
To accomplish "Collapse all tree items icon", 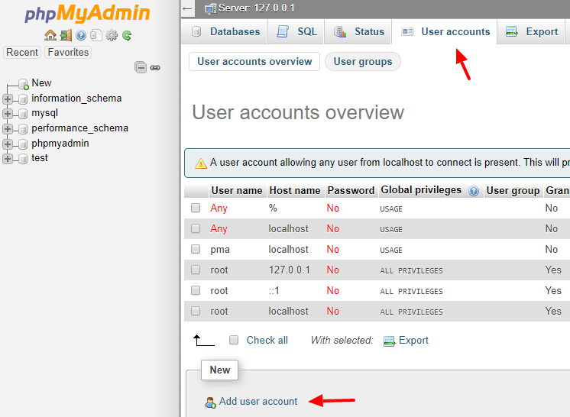I will 141,67.
